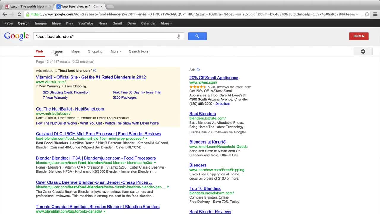Screen dimensions: 380x214
Task: Click Directions link for Lowe's
Action: point(223,104)
